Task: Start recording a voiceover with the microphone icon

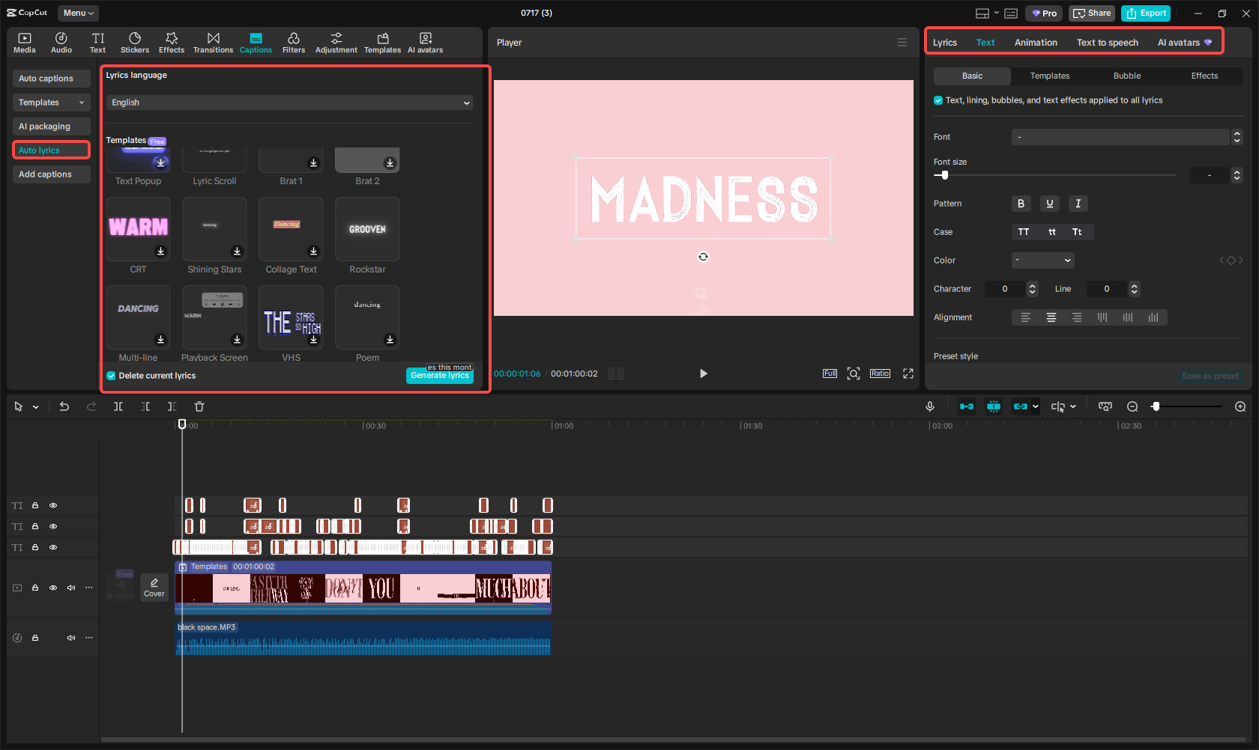Action: (929, 406)
